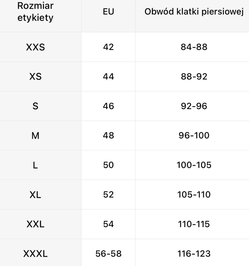The width and height of the screenshot is (249, 266).
Task: Select the XL size label
Action: coord(35,195)
